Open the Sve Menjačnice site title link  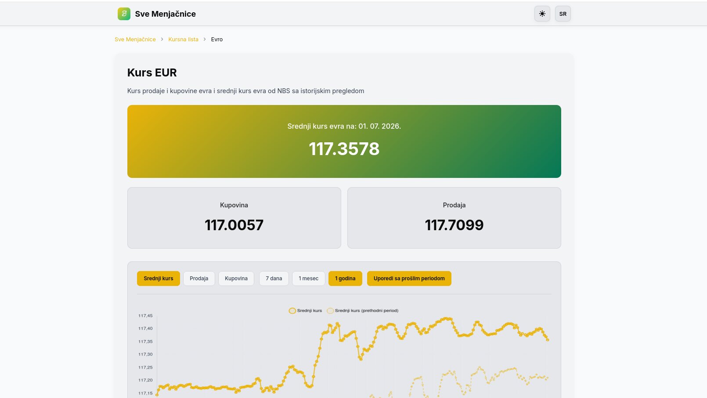click(166, 14)
